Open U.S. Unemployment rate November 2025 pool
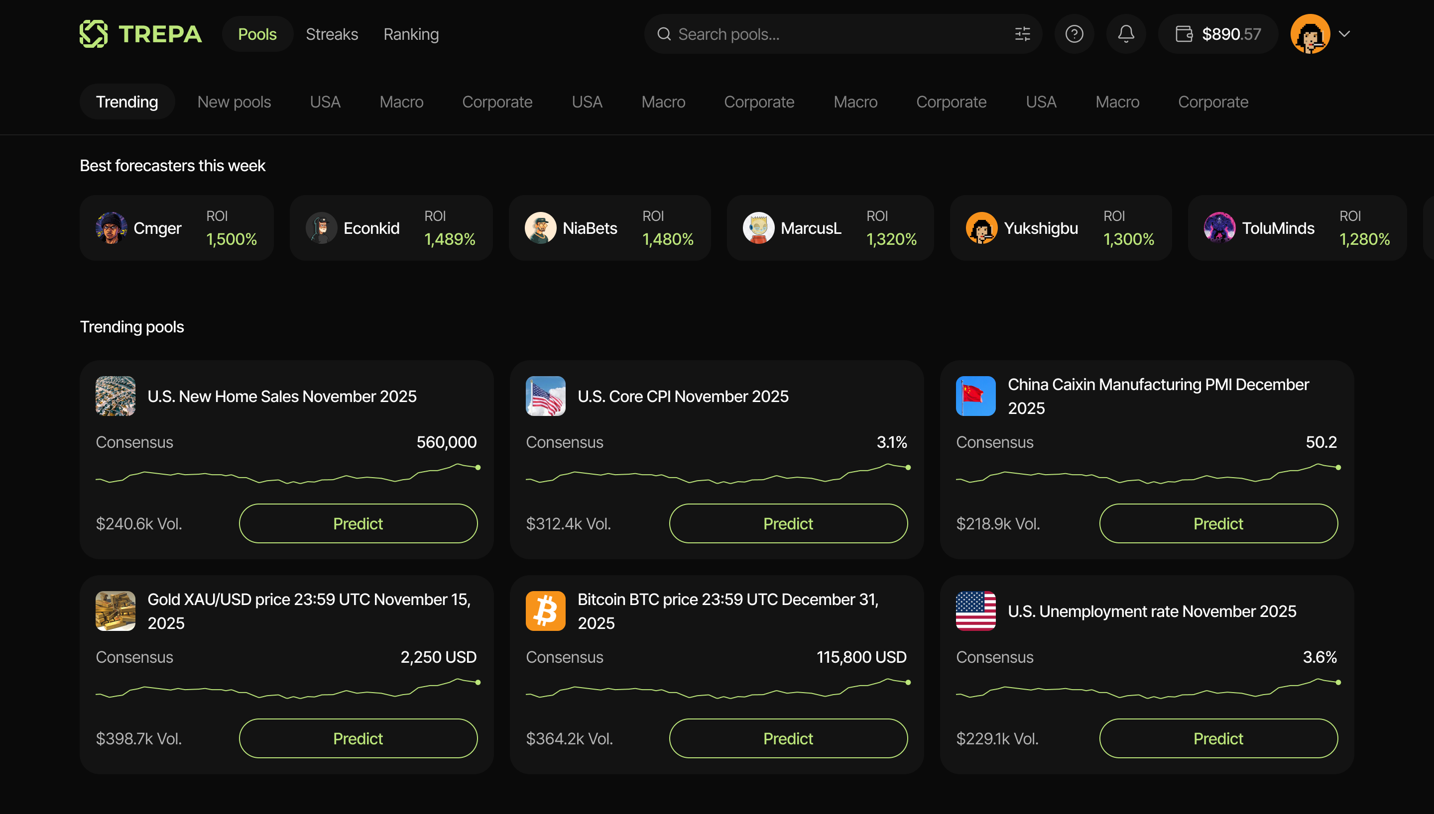Viewport: 1434px width, 814px height. pos(1152,611)
